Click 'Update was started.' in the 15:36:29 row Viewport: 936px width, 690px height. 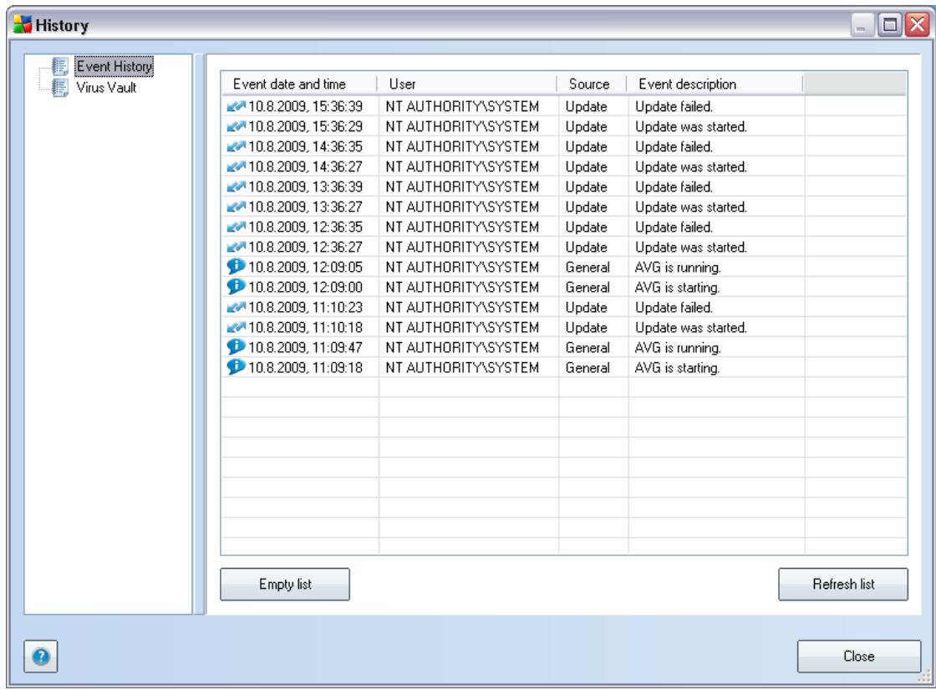[690, 126]
